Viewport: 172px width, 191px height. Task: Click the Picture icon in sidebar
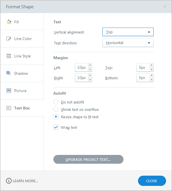(9, 91)
